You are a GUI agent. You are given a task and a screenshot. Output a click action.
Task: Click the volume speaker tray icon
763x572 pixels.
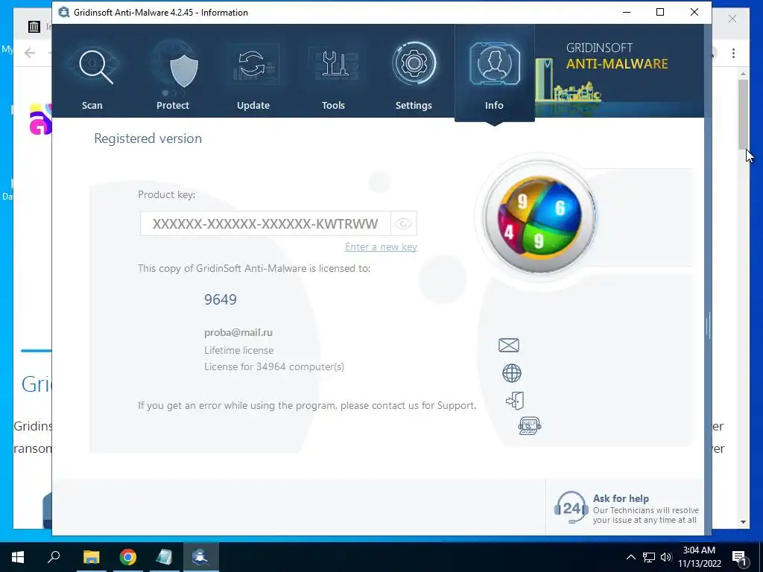tap(665, 557)
